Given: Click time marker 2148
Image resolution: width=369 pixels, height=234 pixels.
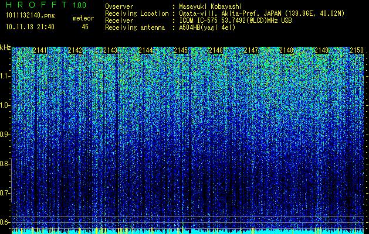Looking at the screenshot, I should pos(286,50).
